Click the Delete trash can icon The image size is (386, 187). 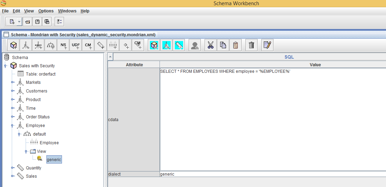251,45
